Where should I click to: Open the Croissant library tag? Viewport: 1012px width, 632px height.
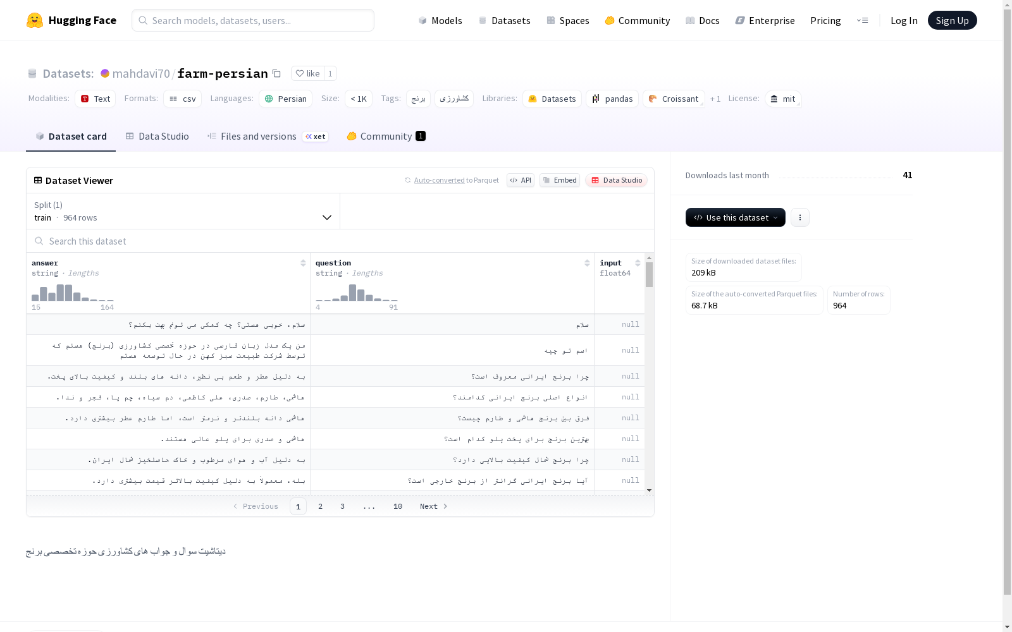[x=674, y=99]
